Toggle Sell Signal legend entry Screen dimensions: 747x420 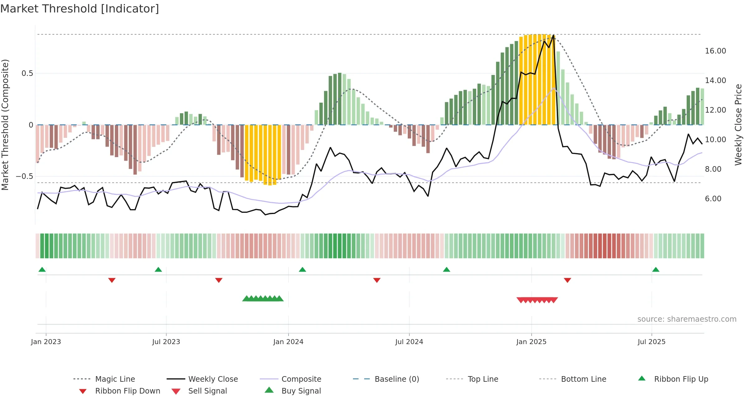click(199, 391)
